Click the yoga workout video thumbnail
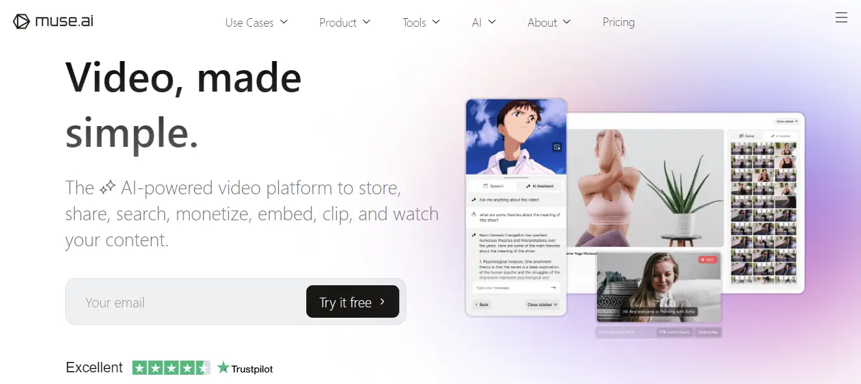 click(646, 188)
